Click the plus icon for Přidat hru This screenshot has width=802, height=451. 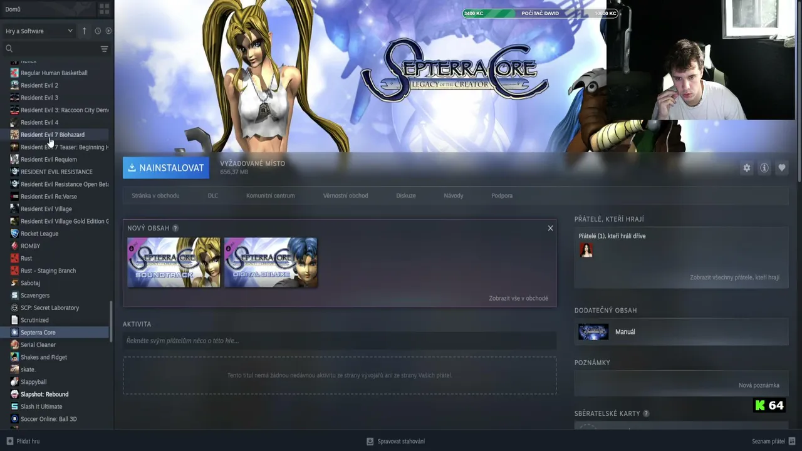9,441
